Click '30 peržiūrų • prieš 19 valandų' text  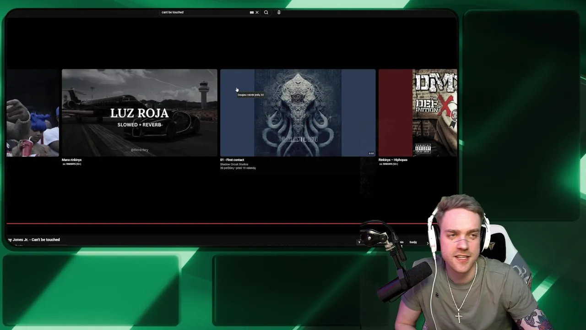238,168
